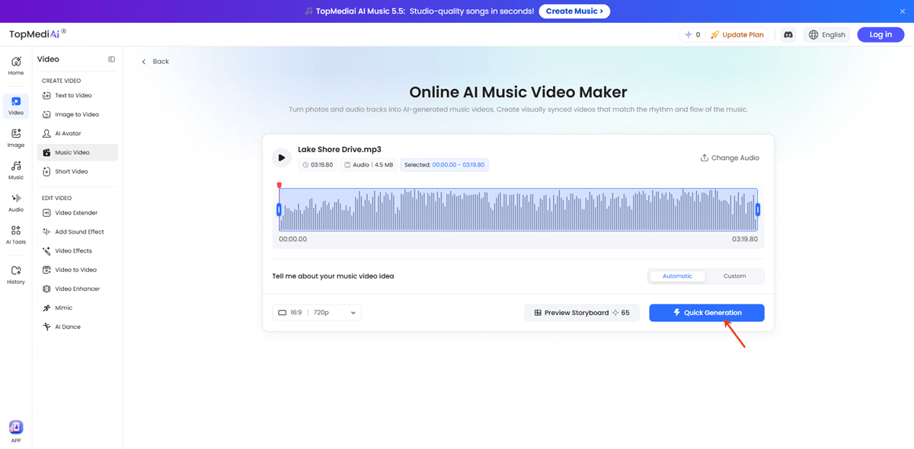
Task: Open the Music section icon
Action: (x=16, y=170)
